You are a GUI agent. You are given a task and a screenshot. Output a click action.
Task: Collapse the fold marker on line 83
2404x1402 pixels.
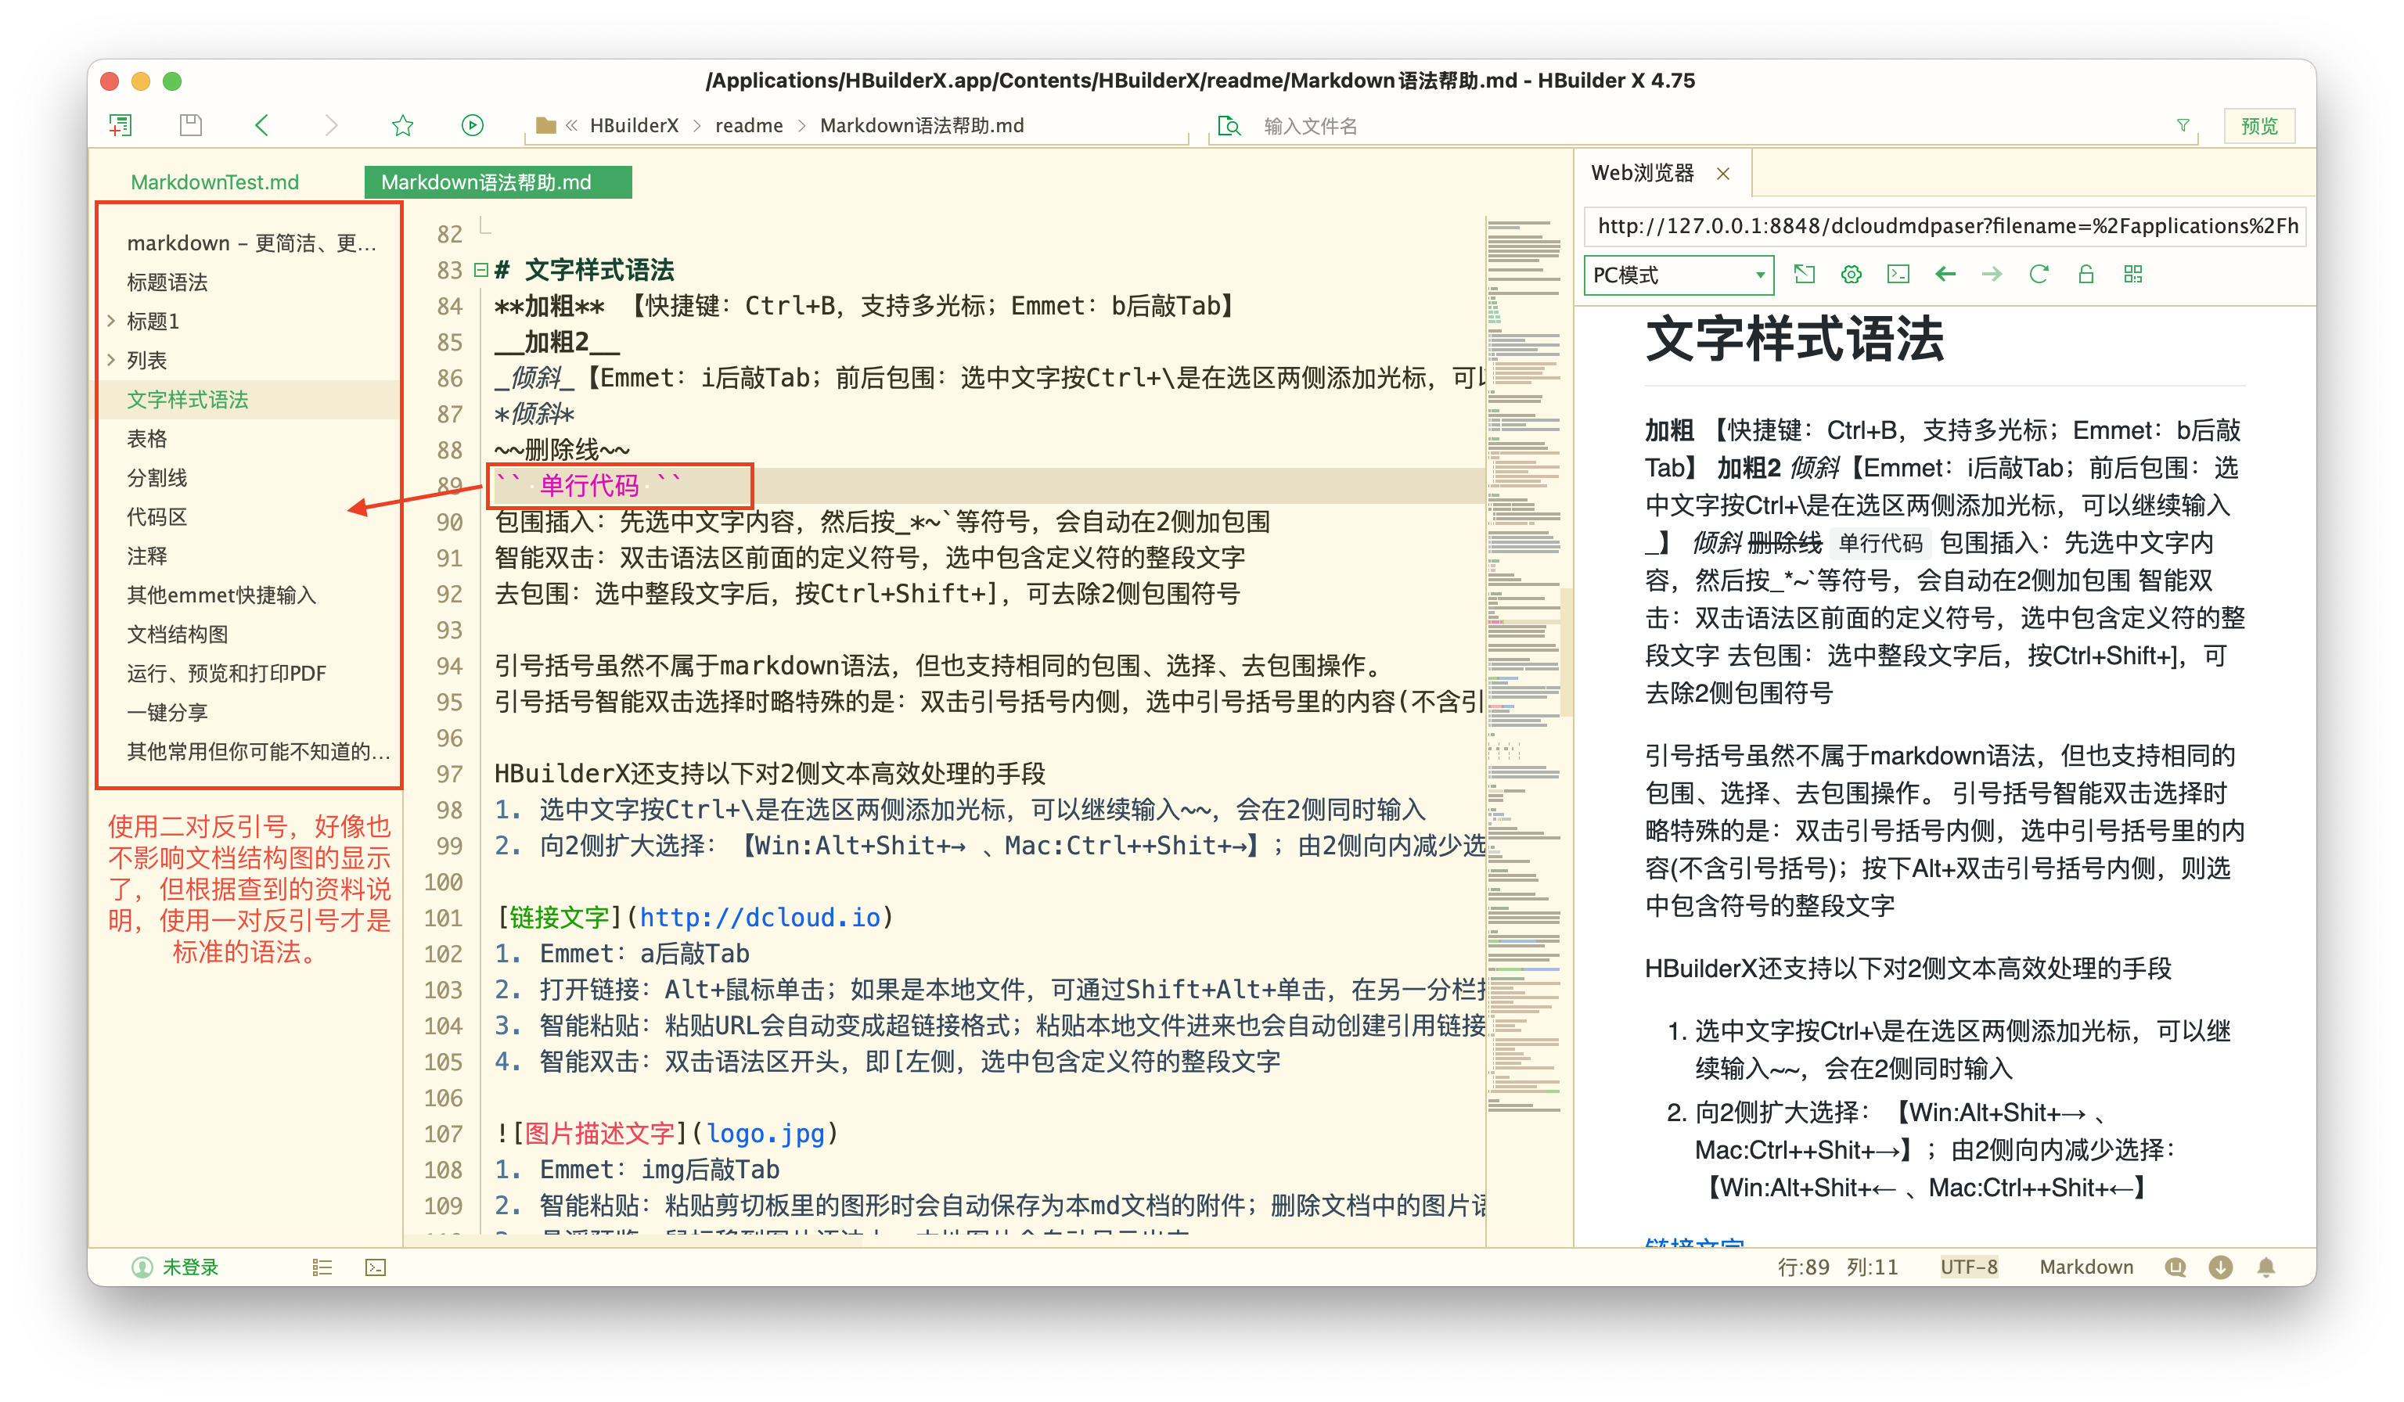tap(480, 270)
